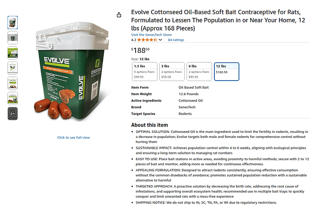Image resolution: width=314 pixels, height=208 pixels.
Task: View the second product thumbnail image
Action: 13,38
